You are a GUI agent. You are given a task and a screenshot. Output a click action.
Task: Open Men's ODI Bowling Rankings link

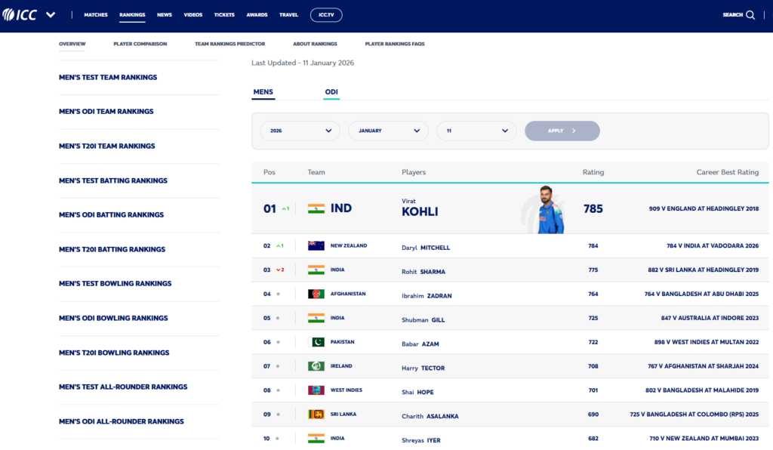115,318
